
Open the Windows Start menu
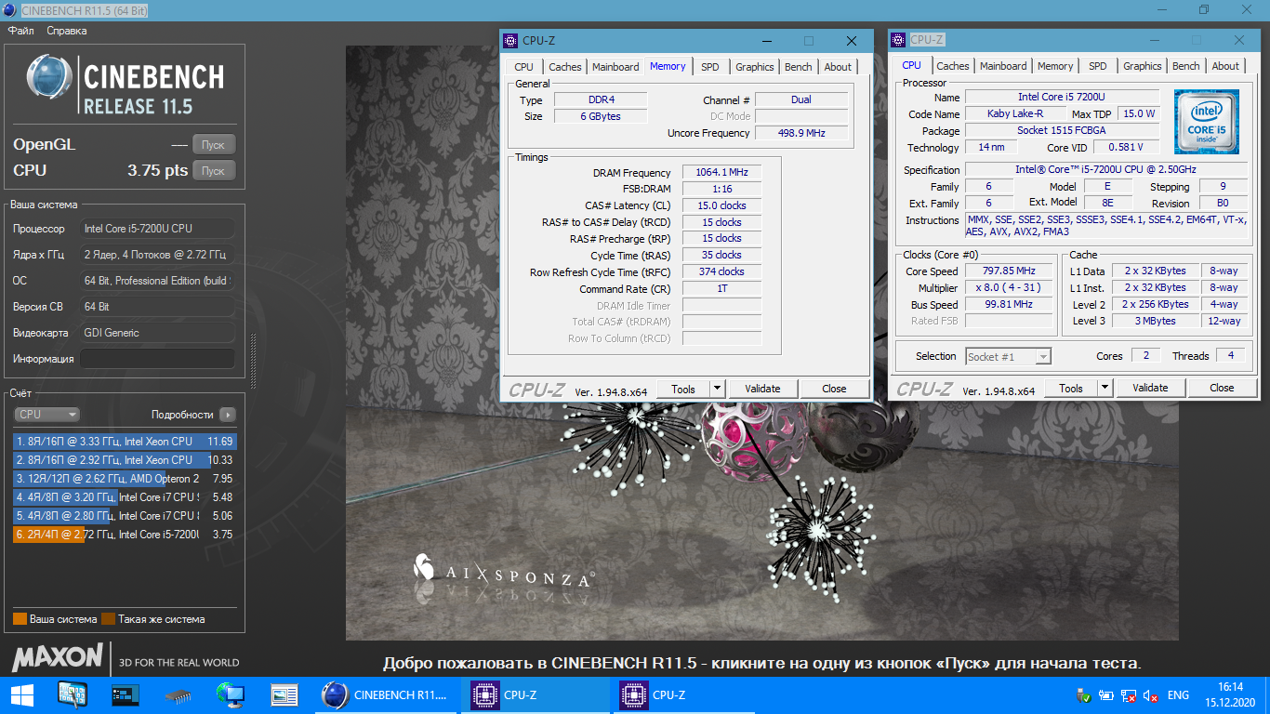tap(21, 694)
